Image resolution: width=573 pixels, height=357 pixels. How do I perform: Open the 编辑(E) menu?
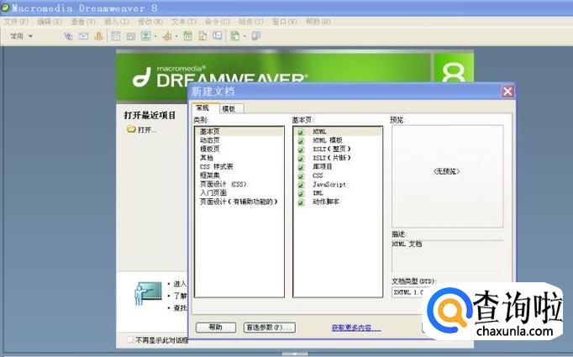point(50,22)
